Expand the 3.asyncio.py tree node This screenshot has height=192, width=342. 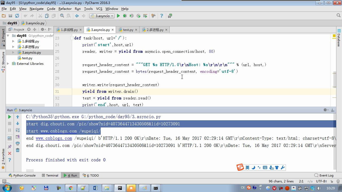pyautogui.click(x=13, y=52)
